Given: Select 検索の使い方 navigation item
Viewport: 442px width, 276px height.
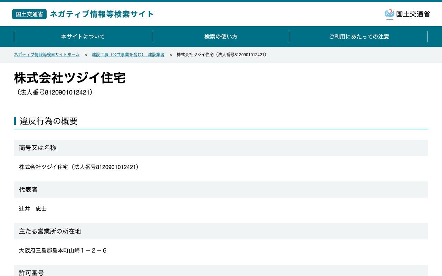Looking at the screenshot, I should tap(221, 37).
